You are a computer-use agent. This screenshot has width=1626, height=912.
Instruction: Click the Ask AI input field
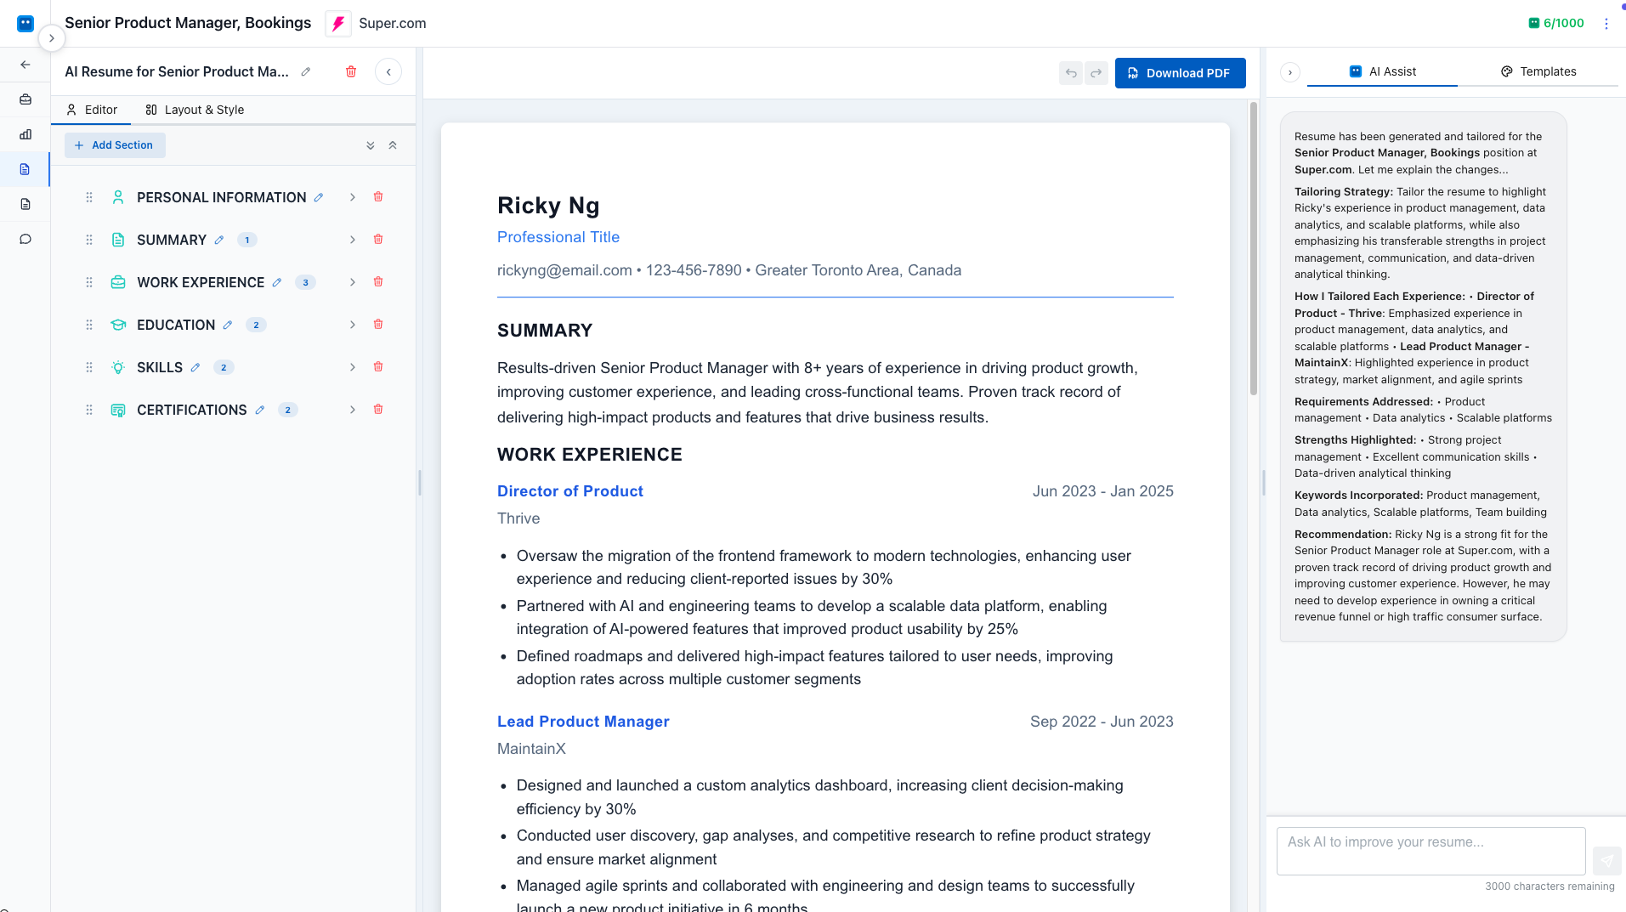click(1431, 851)
